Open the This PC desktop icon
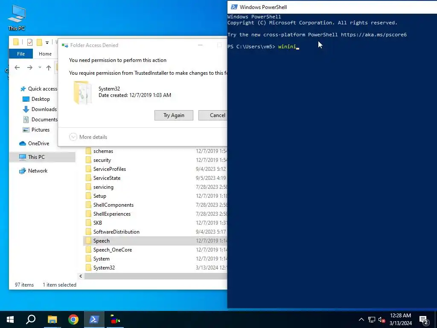This screenshot has width=437, height=328. pos(17,18)
